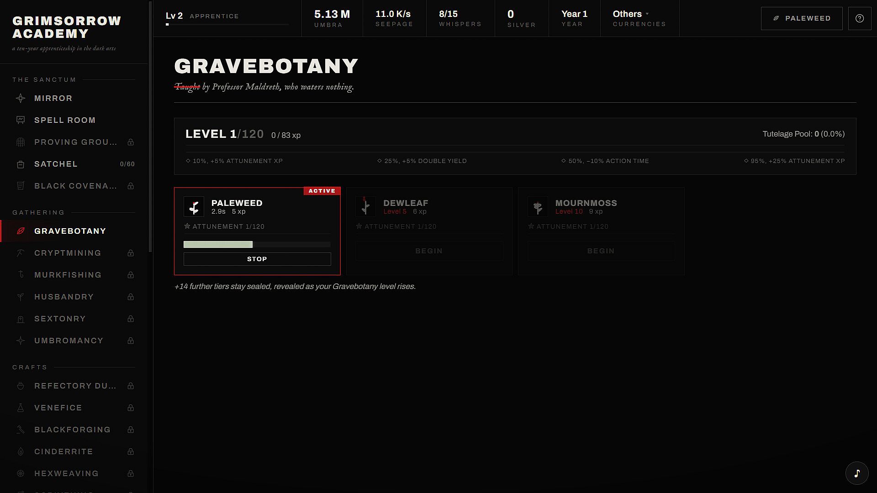Image resolution: width=877 pixels, height=493 pixels.
Task: Begin gathering Dewleaf
Action: click(x=429, y=251)
